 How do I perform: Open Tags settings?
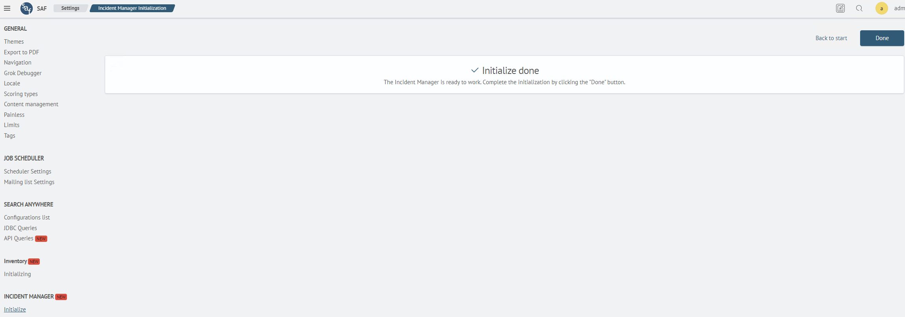(x=9, y=136)
